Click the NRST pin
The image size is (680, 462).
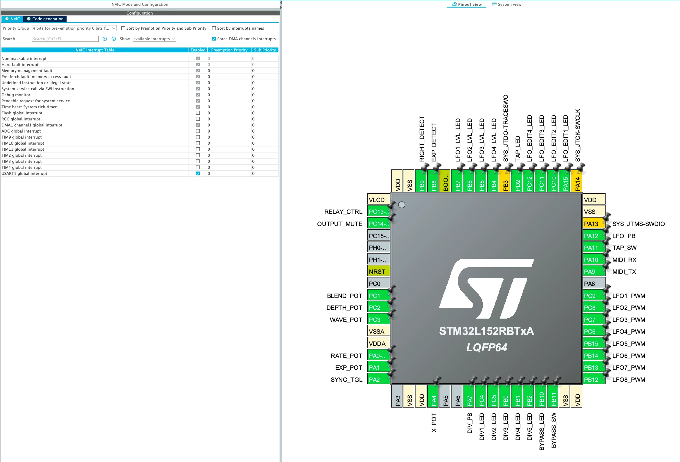(x=379, y=271)
